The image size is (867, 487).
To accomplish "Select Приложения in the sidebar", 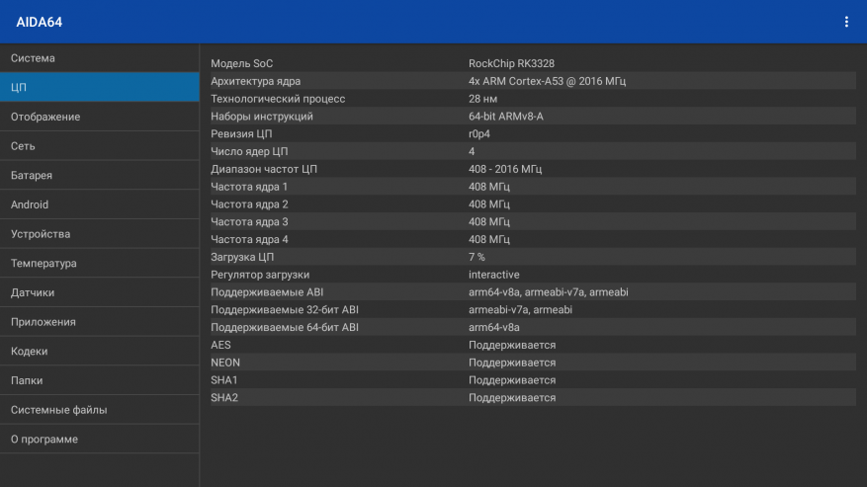I will pyautogui.click(x=99, y=322).
